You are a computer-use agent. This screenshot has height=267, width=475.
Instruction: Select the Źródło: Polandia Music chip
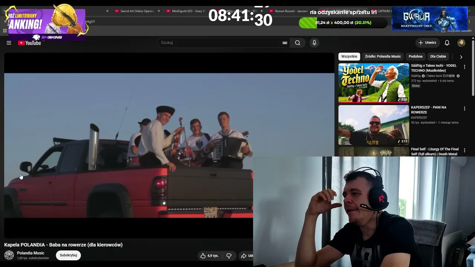point(383,56)
